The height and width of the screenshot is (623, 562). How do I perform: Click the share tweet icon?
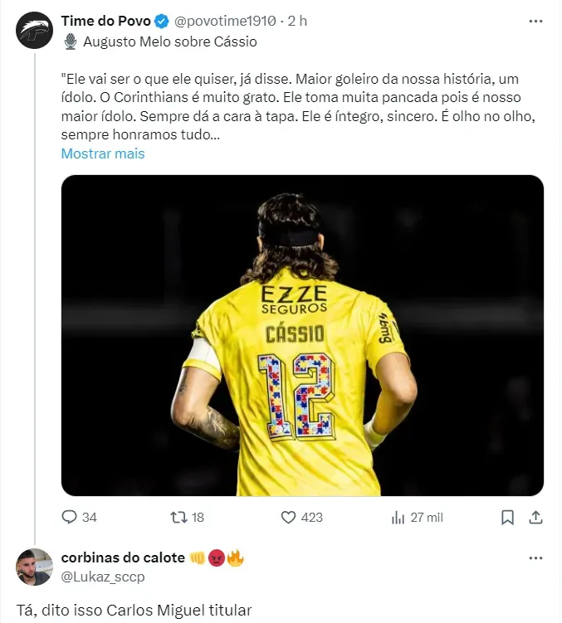click(x=535, y=517)
